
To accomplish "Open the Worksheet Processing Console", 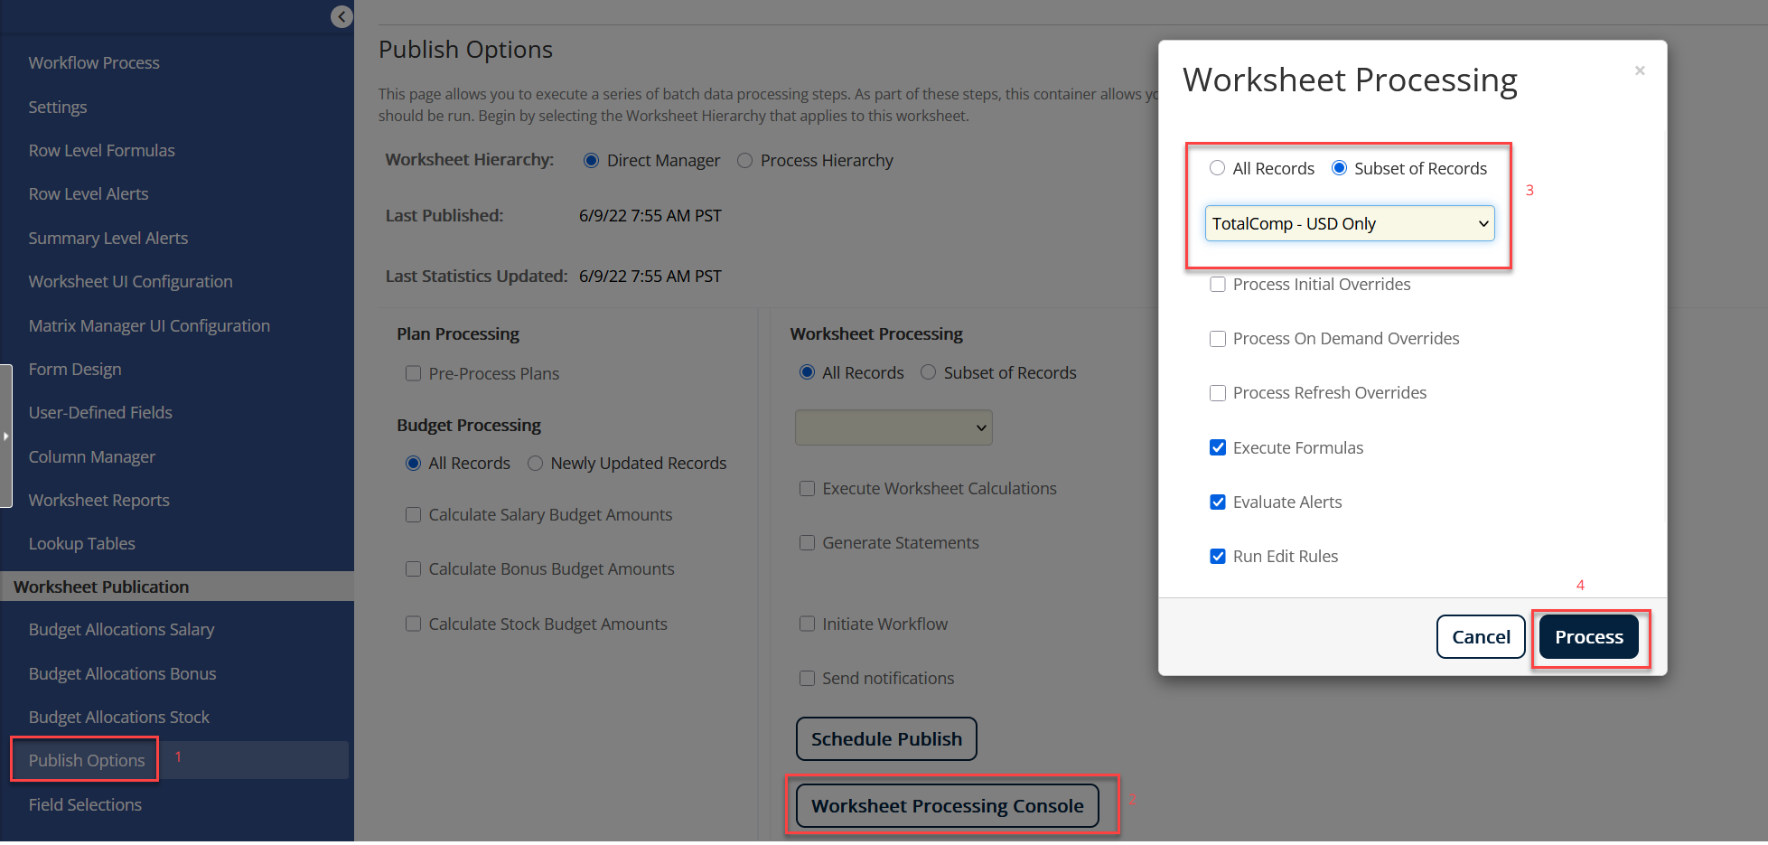I will click(x=947, y=806).
